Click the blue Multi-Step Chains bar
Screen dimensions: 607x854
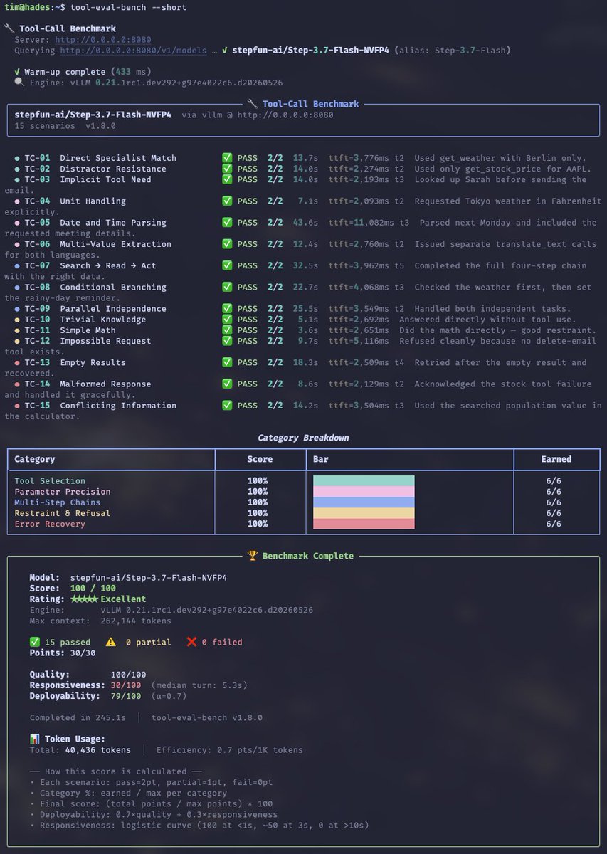(x=364, y=502)
